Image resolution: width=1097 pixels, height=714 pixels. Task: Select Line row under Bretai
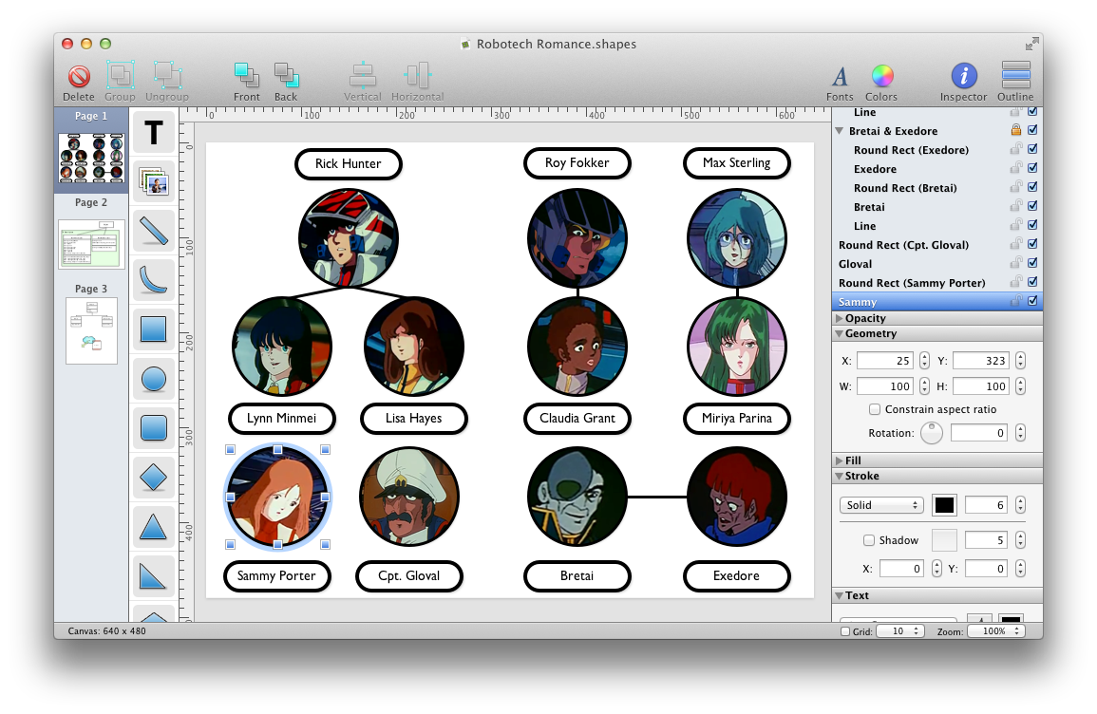(x=937, y=226)
